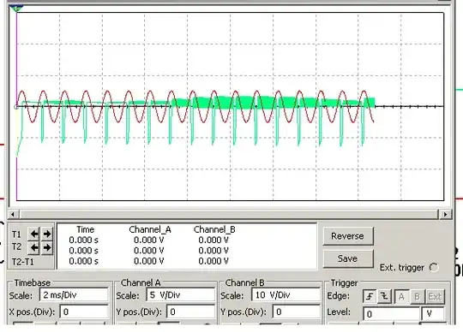
Task: Move T1 cursor right with arrow
Action: point(47,234)
